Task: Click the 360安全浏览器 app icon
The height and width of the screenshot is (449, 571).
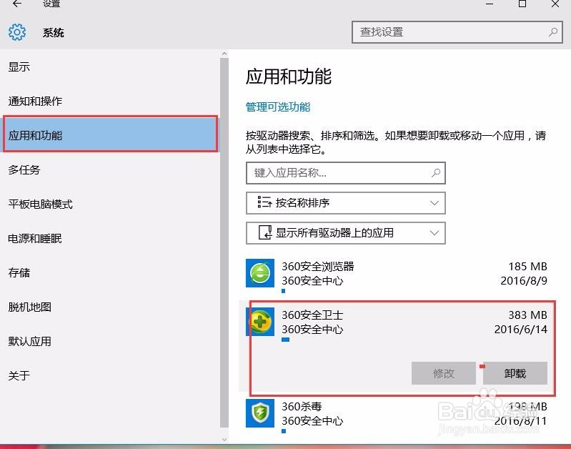Action: tap(260, 273)
